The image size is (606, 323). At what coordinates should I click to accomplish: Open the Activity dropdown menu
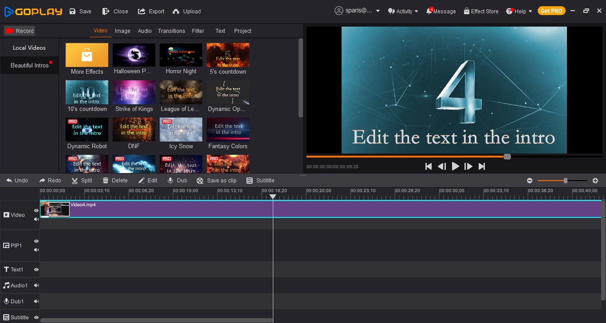click(403, 11)
